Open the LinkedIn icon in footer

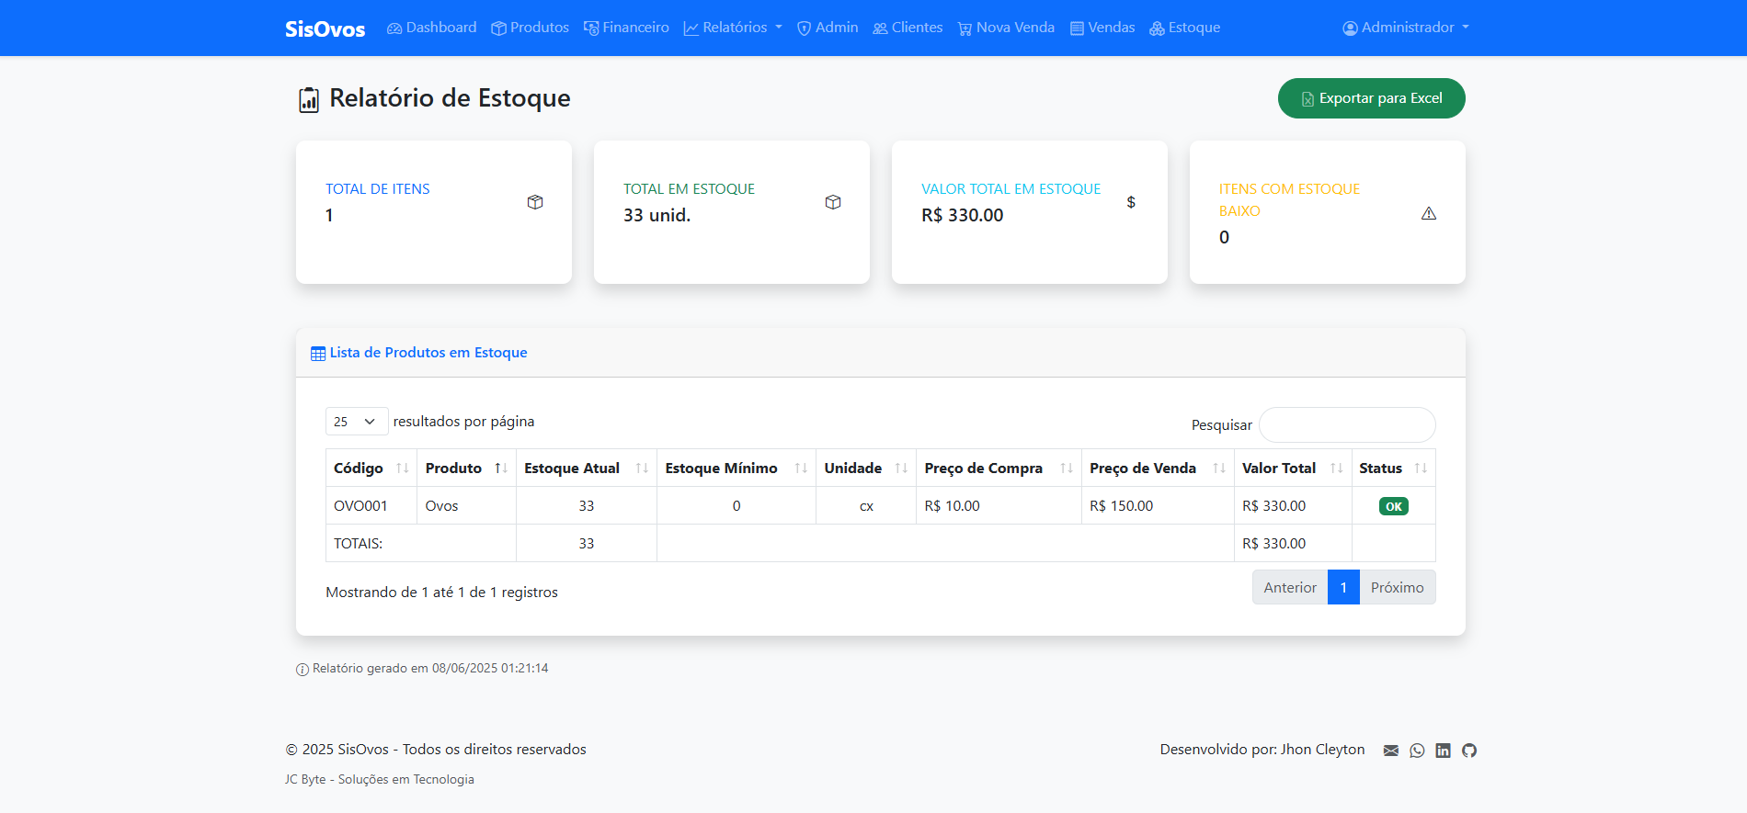tap(1443, 751)
